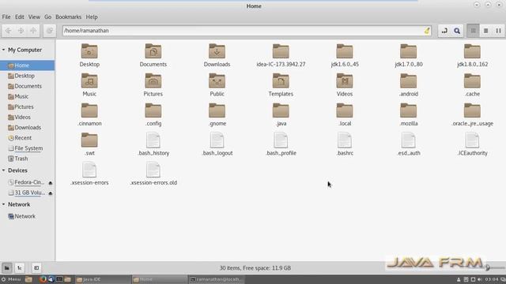
Task: Go back with the left arrow button
Action: click(8, 31)
